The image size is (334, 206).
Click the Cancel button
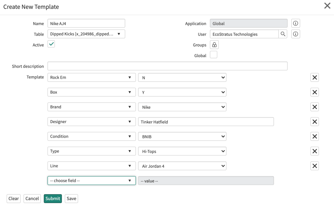[x=32, y=198]
